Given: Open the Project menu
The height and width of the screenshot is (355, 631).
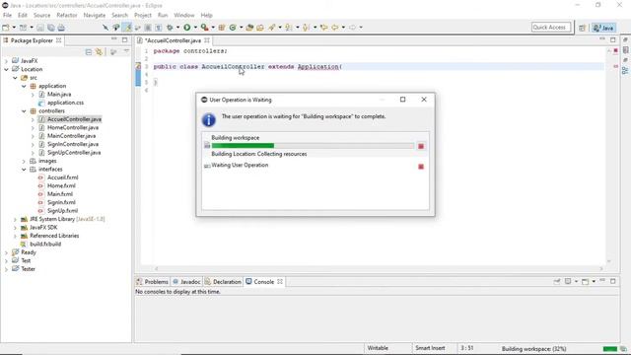Looking at the screenshot, I should (x=143, y=16).
